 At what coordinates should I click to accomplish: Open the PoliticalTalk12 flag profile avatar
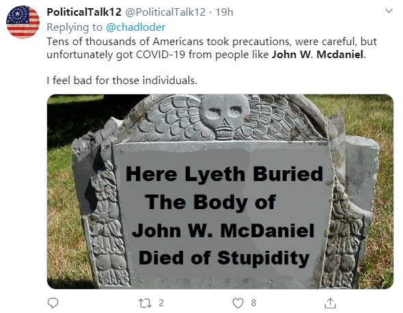click(x=23, y=22)
